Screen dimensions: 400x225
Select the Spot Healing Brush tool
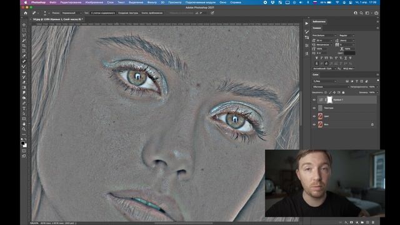tap(24, 61)
